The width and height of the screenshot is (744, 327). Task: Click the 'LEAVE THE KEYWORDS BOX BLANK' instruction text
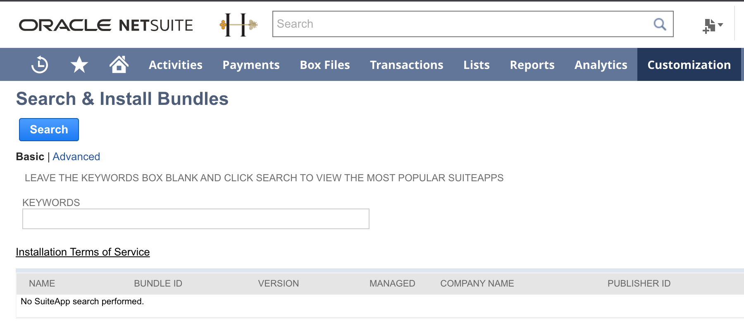(x=264, y=178)
